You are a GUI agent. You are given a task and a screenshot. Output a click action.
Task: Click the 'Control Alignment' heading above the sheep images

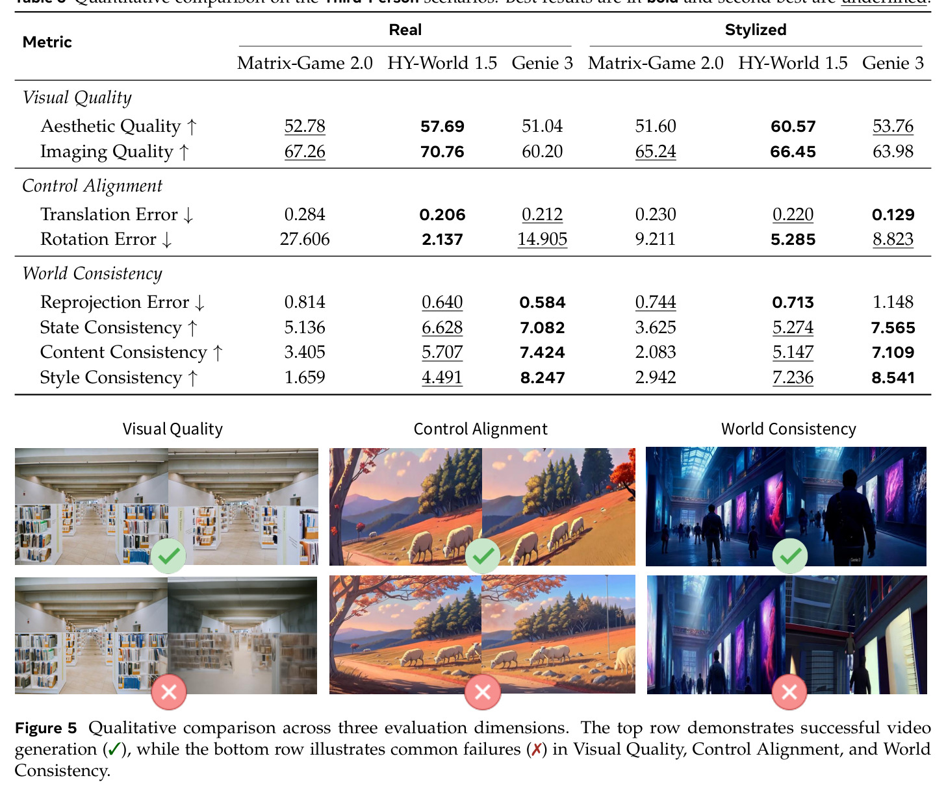tap(481, 429)
